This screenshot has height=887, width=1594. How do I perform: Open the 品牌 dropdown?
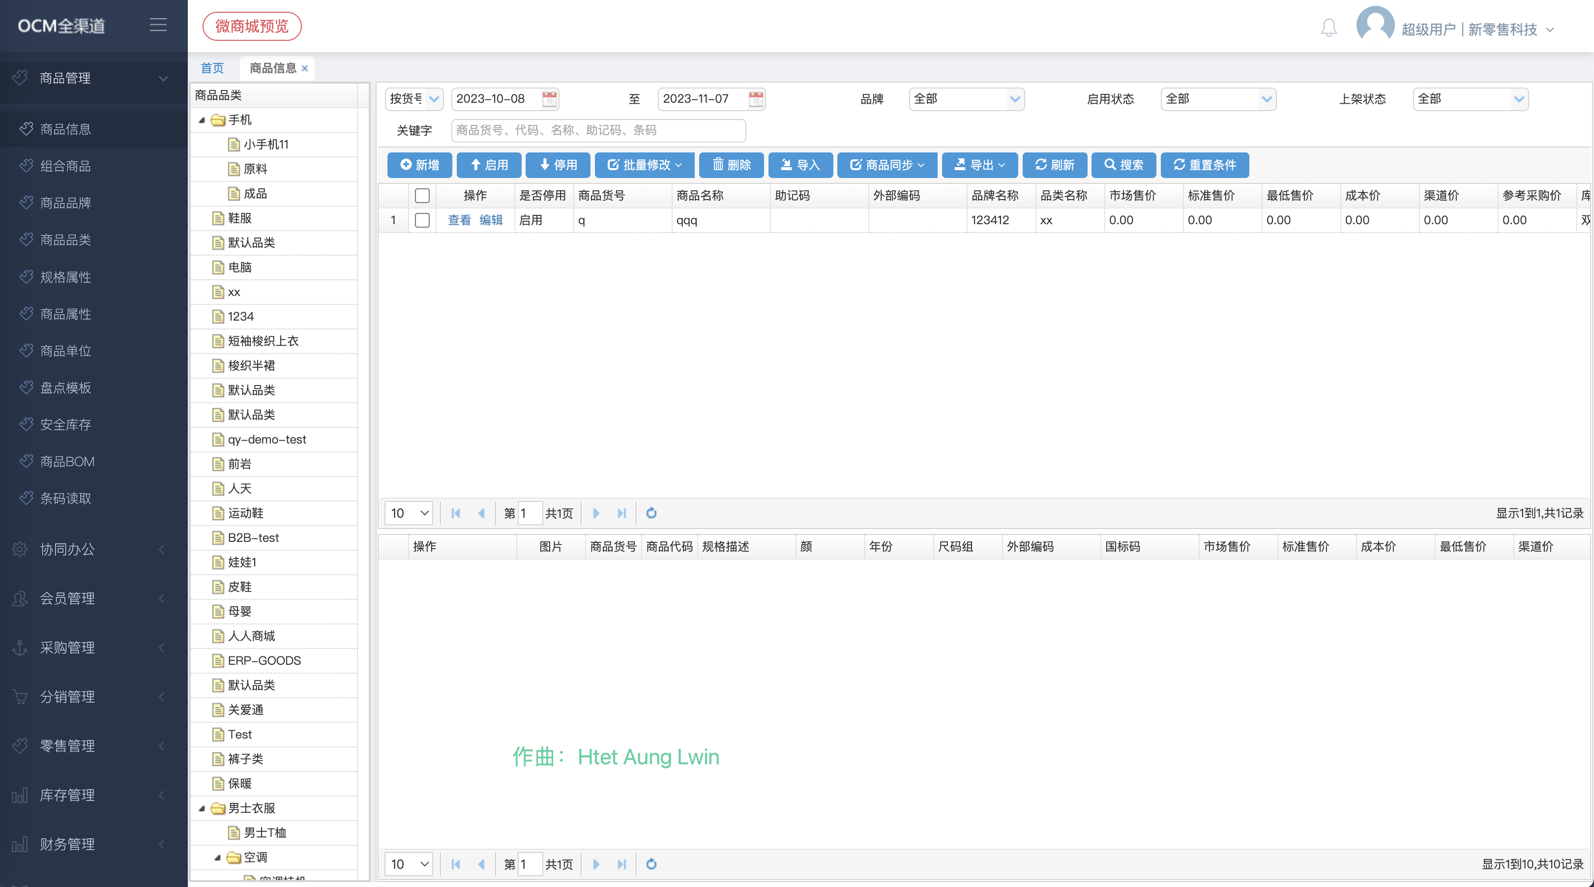967,99
